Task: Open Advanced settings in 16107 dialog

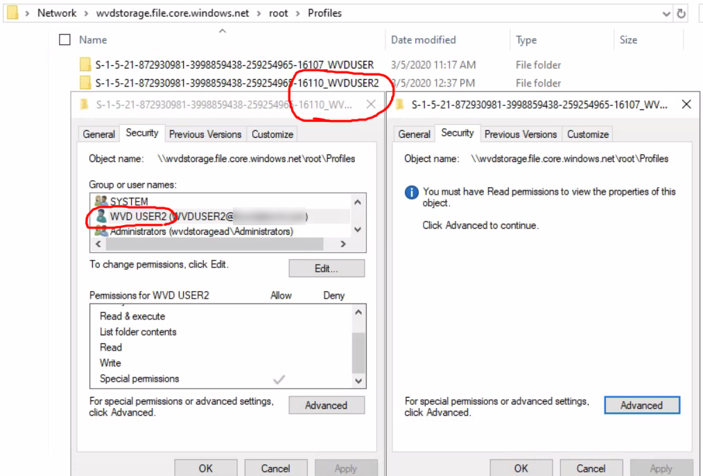Action: click(x=641, y=405)
